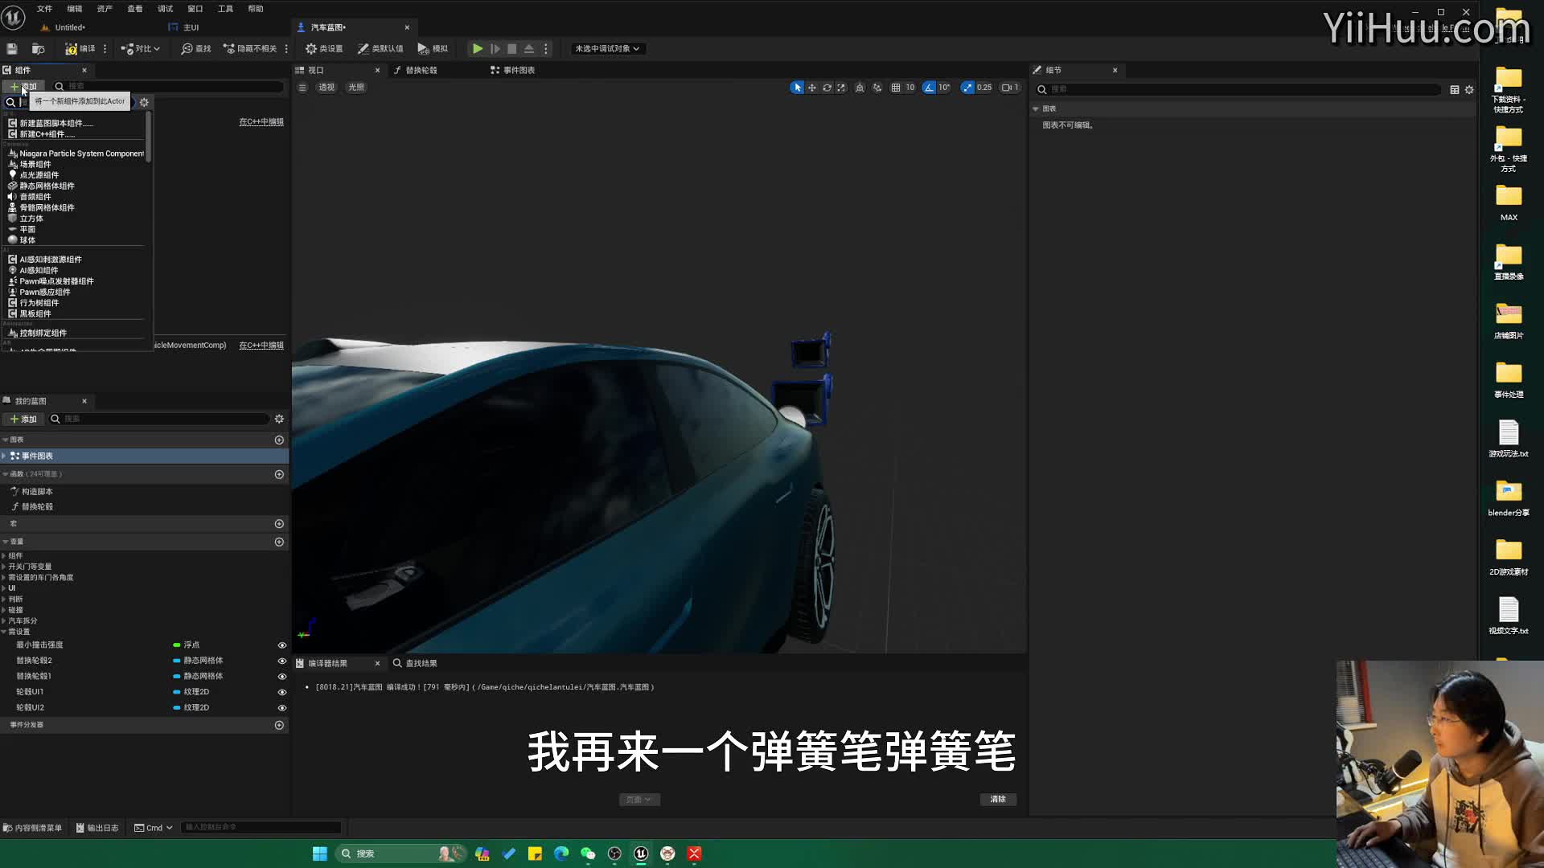Select 新建蓝图脚本组件 from list
Screen dimensions: 1544x868
pos(51,124)
